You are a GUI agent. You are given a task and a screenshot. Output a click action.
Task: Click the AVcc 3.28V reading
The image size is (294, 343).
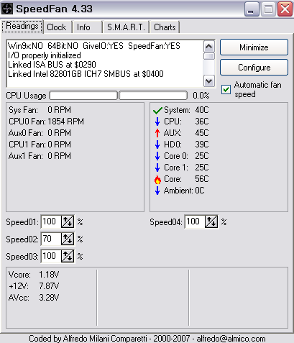coord(34,298)
